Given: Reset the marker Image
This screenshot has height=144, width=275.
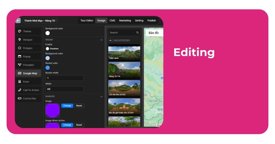Looking at the screenshot, I should [79, 106].
